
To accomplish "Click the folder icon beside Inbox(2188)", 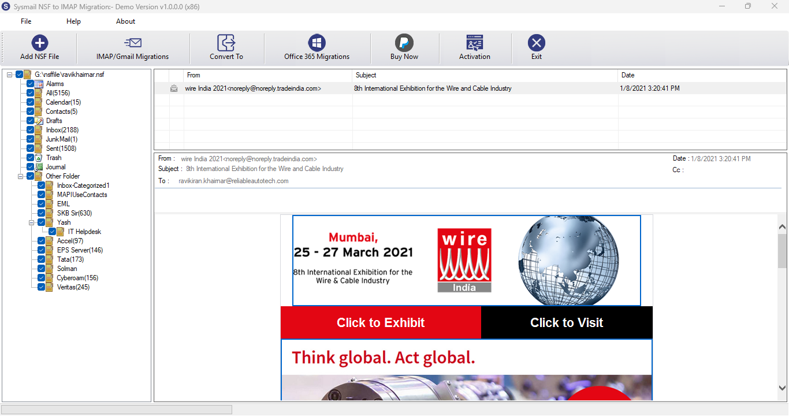I will (x=39, y=130).
